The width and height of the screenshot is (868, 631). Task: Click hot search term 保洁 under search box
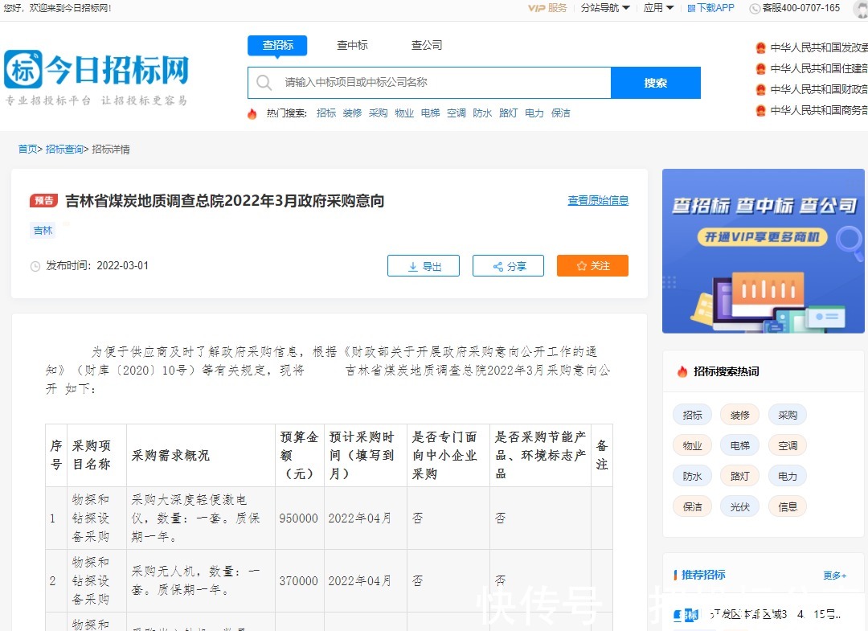[x=561, y=113]
